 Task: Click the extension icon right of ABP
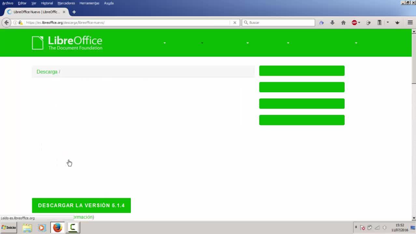[x=368, y=22]
